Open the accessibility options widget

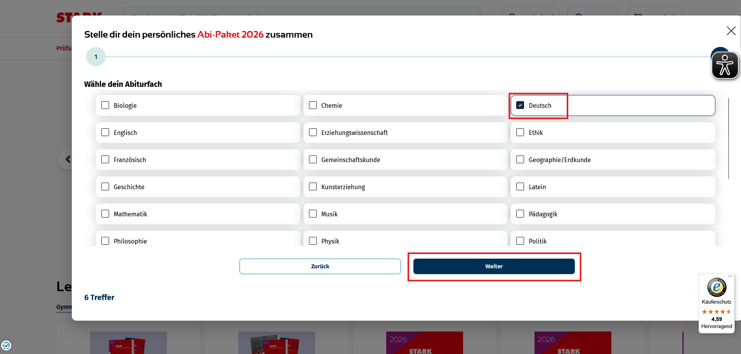pos(725,65)
